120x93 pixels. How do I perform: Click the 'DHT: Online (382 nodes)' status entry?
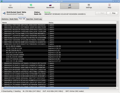point(75,91)
